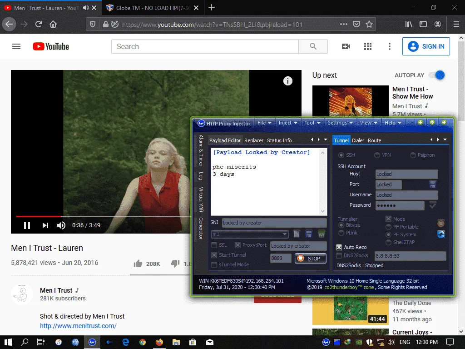
Task: Open File menu in HTTP Proxy Injector
Action: (x=264, y=123)
